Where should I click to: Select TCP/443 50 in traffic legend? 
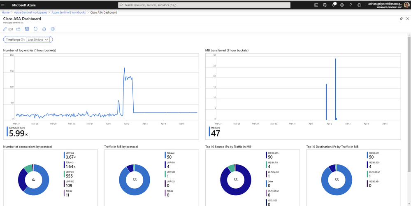coord(169,155)
